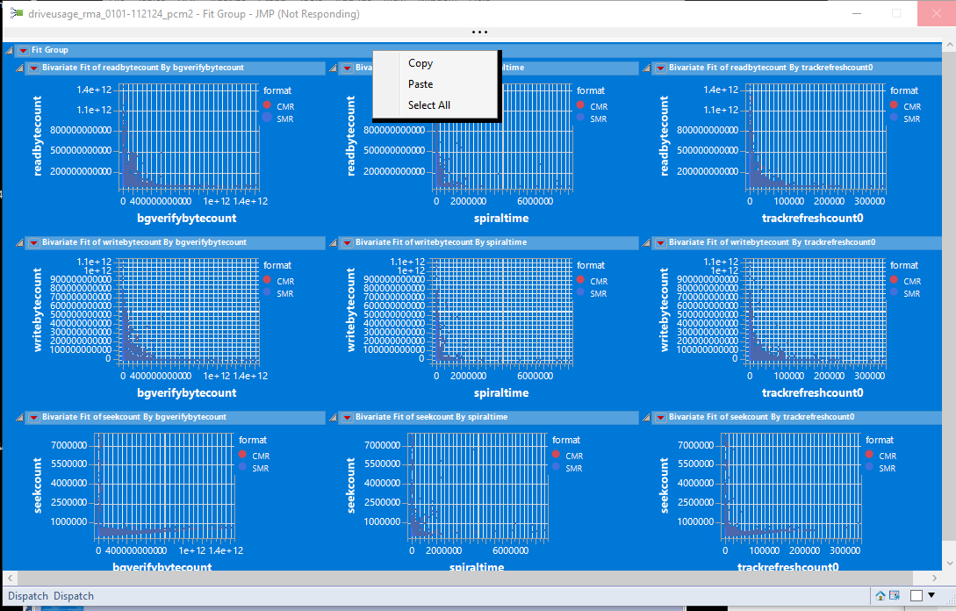Open red triangle menu for seekcount By trackrefreshcount0
The height and width of the screenshot is (611, 956).
661,416
